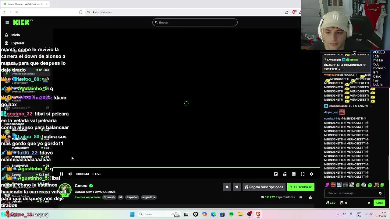The height and width of the screenshot is (219, 390).
Task: Enable mini player mode
Action: click(x=276, y=174)
